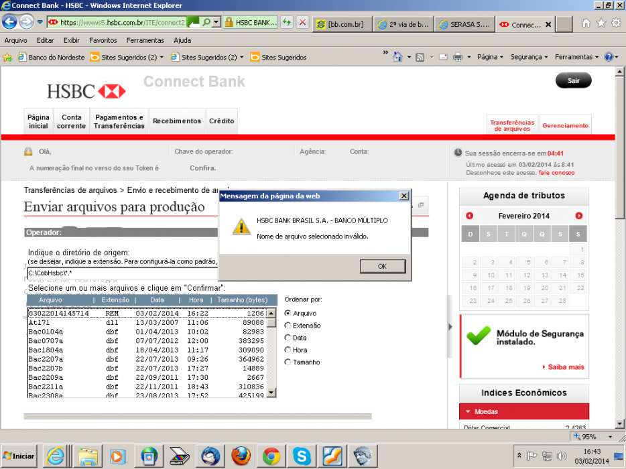Click the Stop loading X icon
Image resolution: width=626 pixels, height=469 pixels.
[x=303, y=23]
